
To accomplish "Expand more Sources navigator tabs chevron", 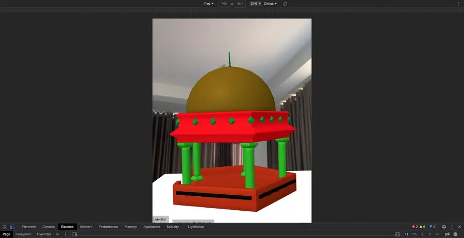I will (x=57, y=234).
